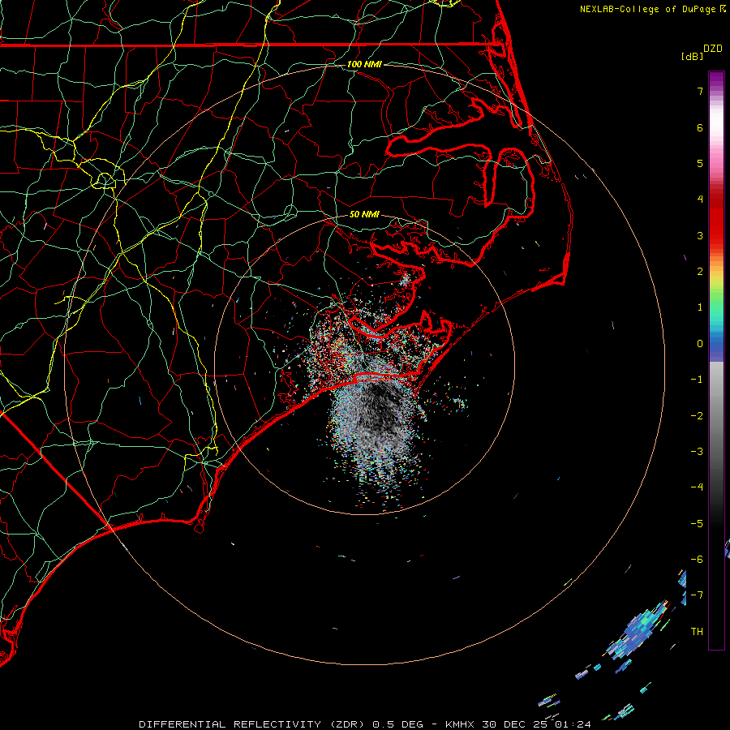Click the DIFFERENTIAL REFLECTIVITY (ZDR) caption text
730x730 pixels.
[253, 724]
